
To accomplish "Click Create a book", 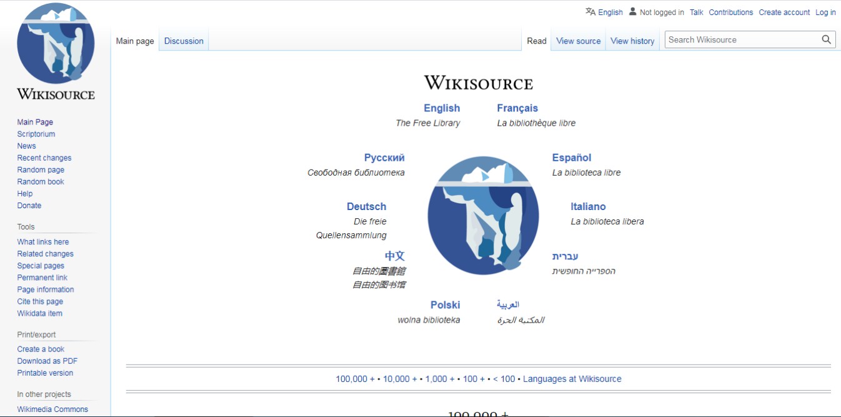I will 41,349.
